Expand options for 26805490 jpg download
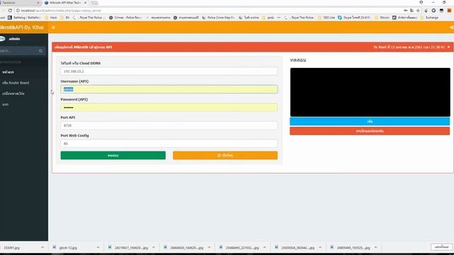Screen dimensions: 454x255 pyautogui.click(x=376, y=247)
